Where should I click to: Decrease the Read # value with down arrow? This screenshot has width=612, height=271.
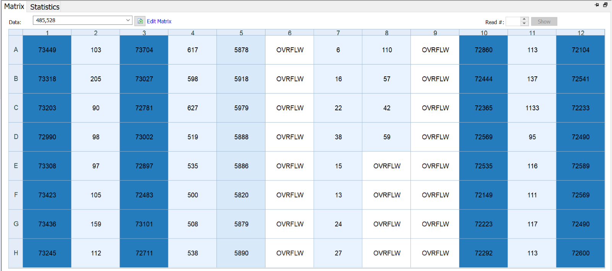pos(524,24)
